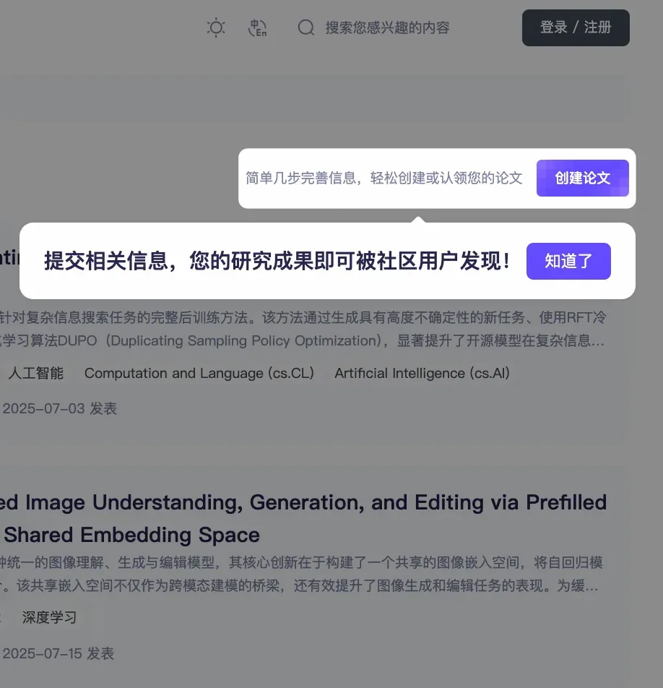Click the magnifier search icon

tap(305, 27)
